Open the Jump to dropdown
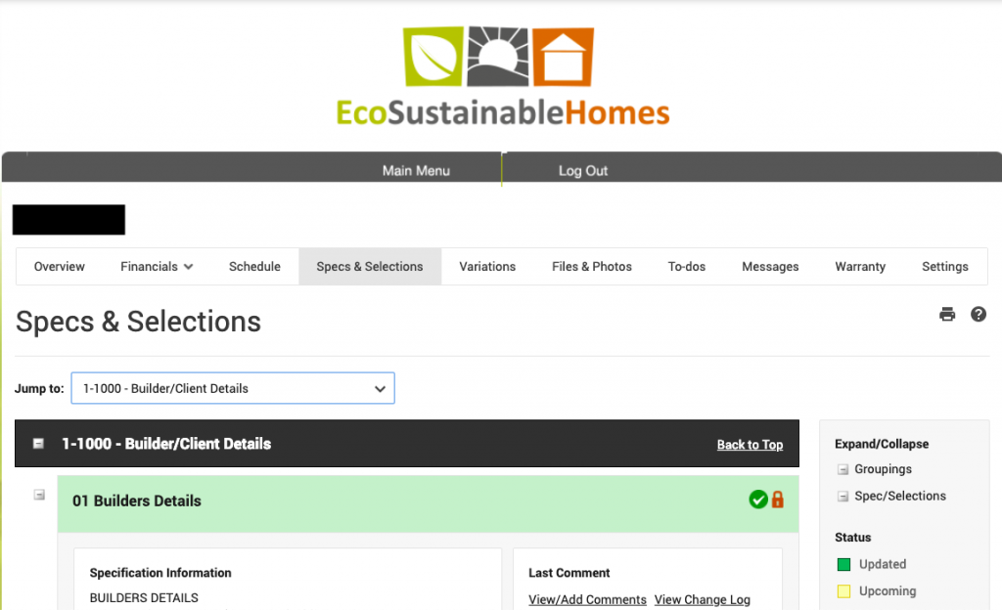1002x610 pixels. [x=233, y=388]
